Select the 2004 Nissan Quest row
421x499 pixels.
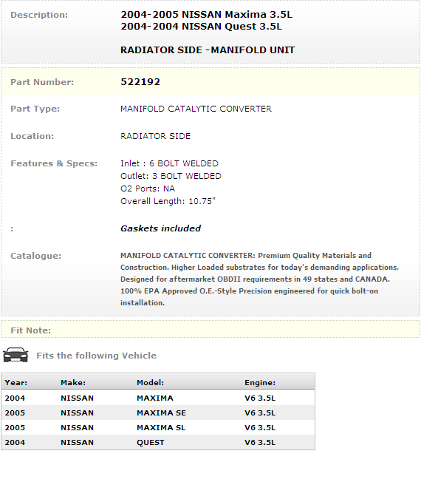pyautogui.click(x=158, y=442)
